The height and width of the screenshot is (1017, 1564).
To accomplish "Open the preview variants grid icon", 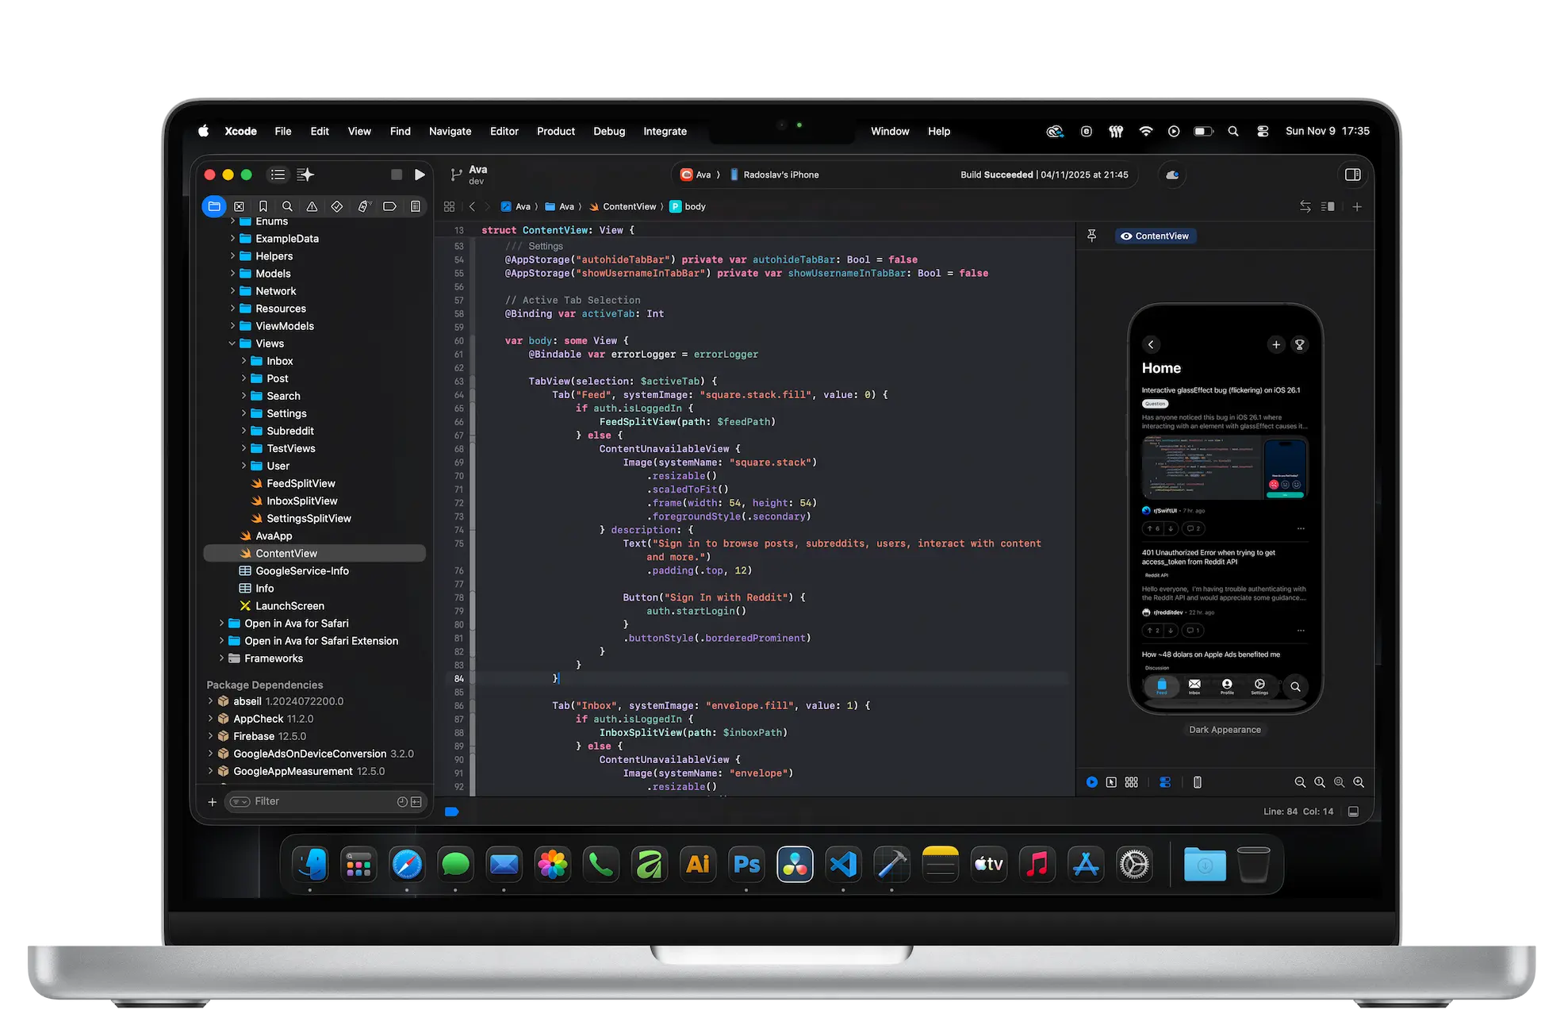I will pos(1132,782).
